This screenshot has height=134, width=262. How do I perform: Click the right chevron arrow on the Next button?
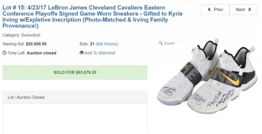tap(250, 10)
